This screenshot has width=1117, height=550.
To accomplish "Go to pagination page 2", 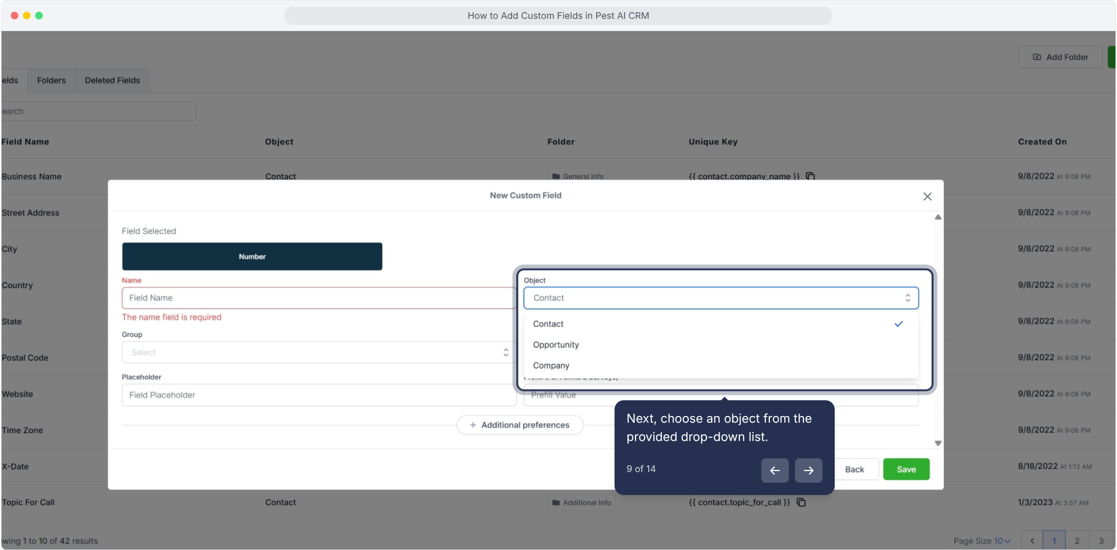I will (x=1077, y=541).
